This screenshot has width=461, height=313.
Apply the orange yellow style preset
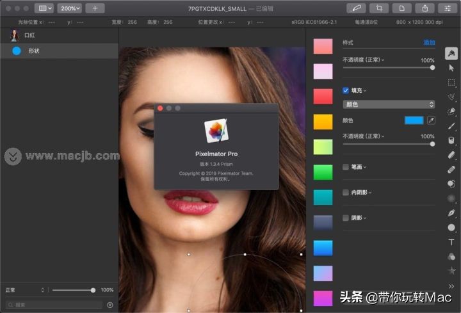[x=323, y=122]
